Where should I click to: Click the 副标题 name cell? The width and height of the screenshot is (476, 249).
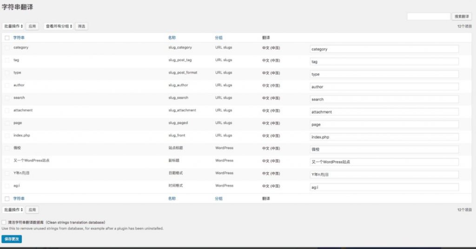point(174,160)
